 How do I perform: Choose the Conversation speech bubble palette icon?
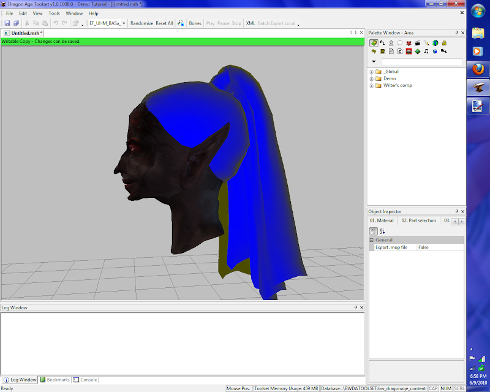(x=399, y=43)
